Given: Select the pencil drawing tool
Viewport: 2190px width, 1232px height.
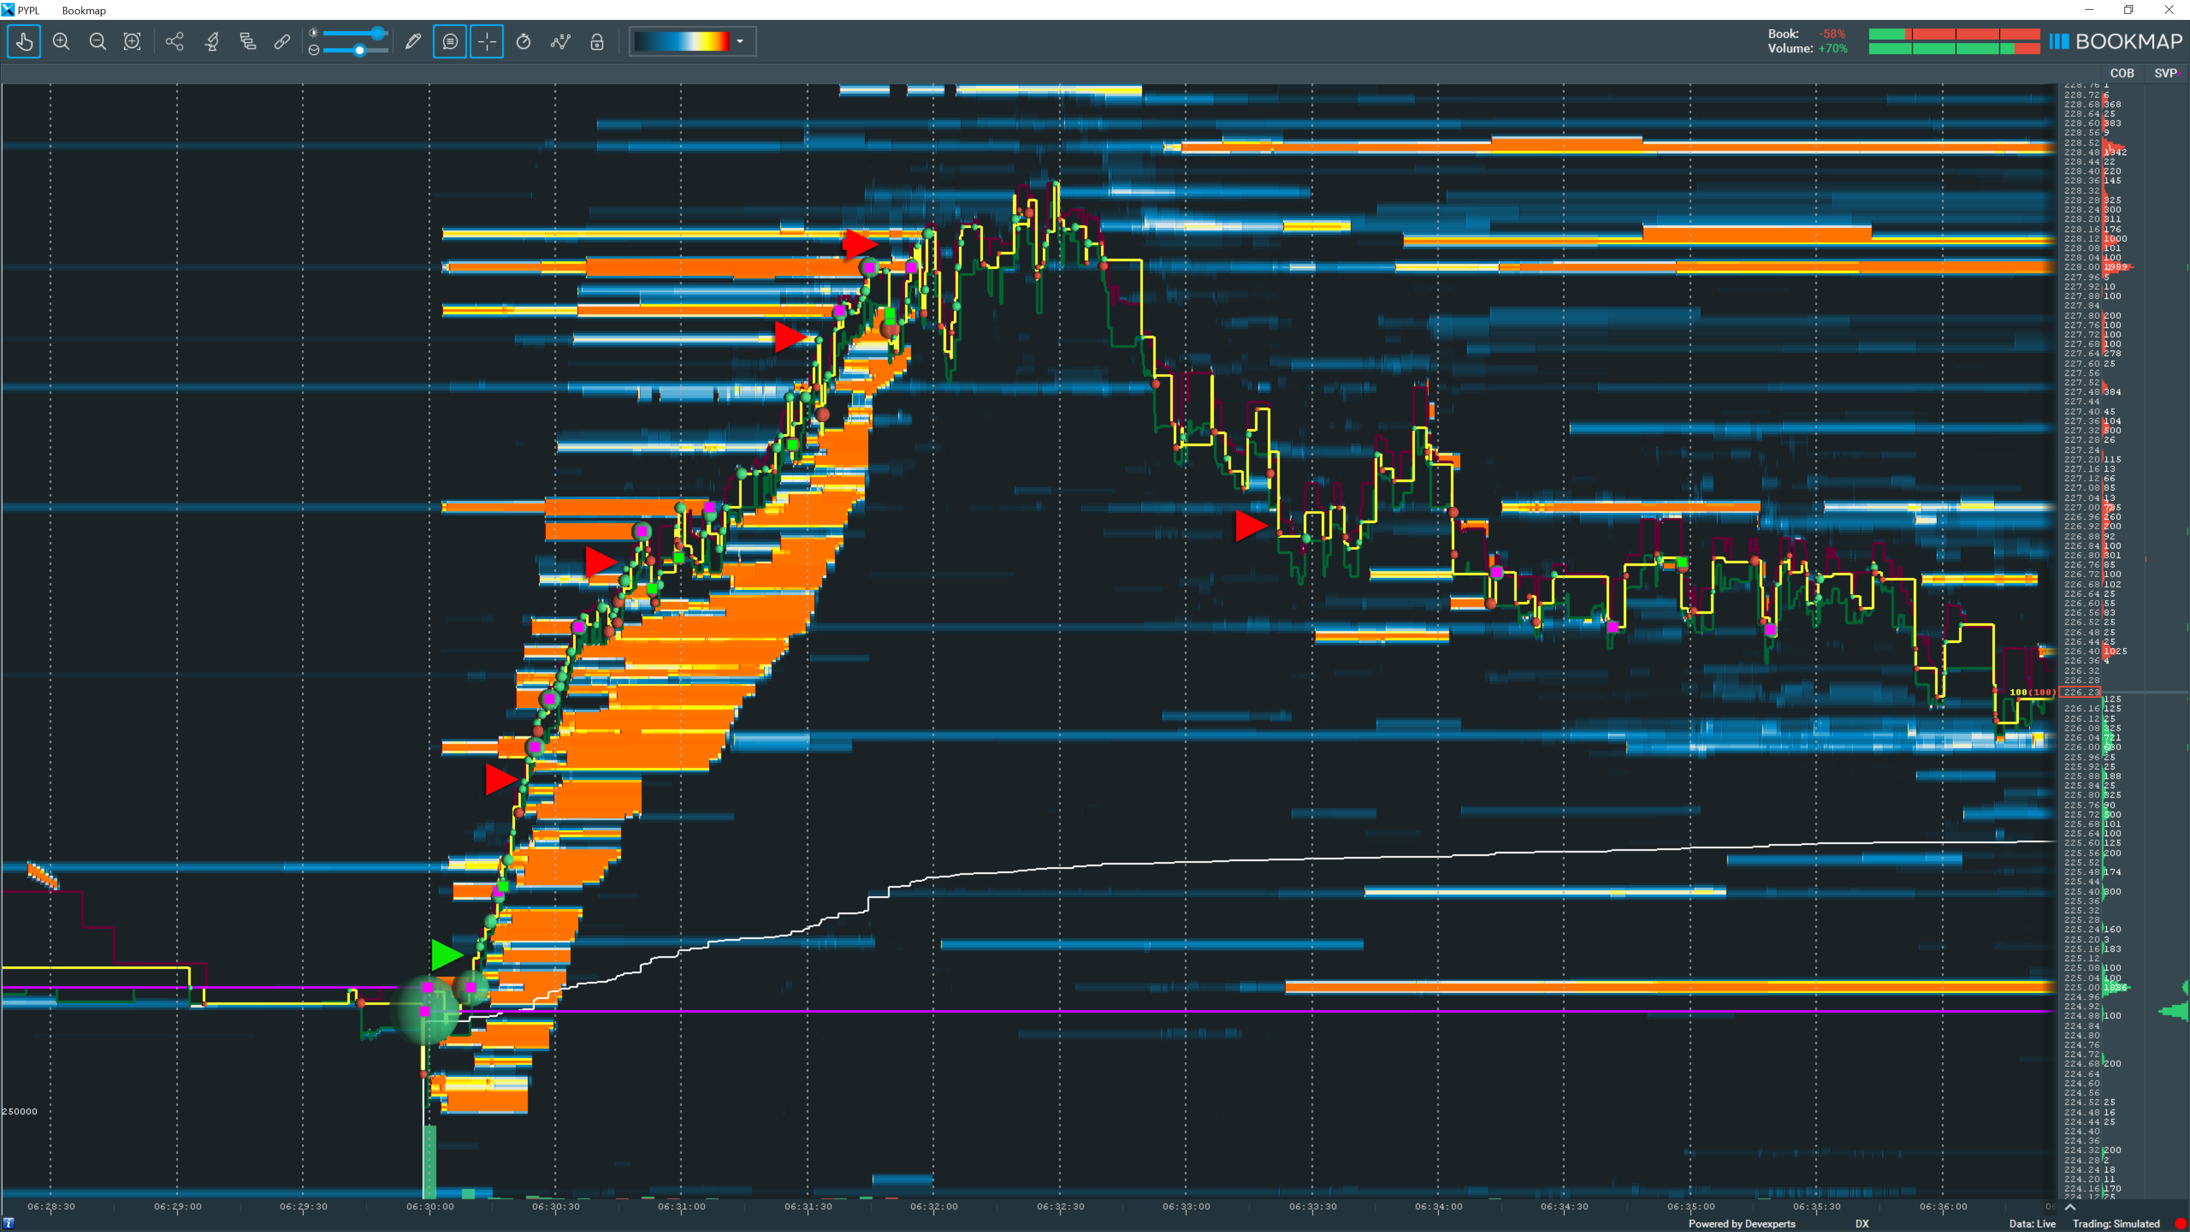Looking at the screenshot, I should point(413,42).
